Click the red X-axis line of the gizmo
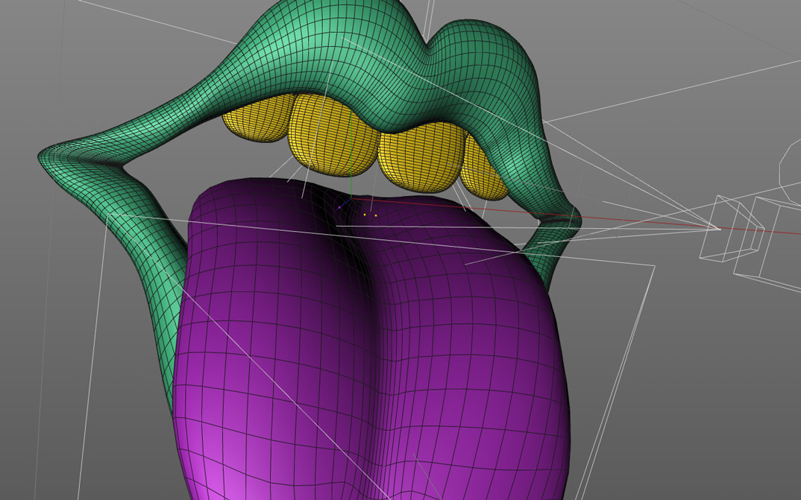This screenshot has height=500, width=801. (577, 216)
